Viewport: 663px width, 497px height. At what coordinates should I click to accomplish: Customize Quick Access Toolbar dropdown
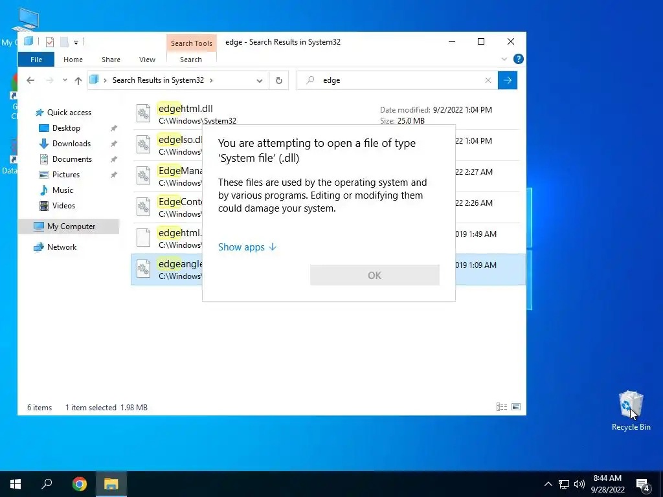click(76, 42)
